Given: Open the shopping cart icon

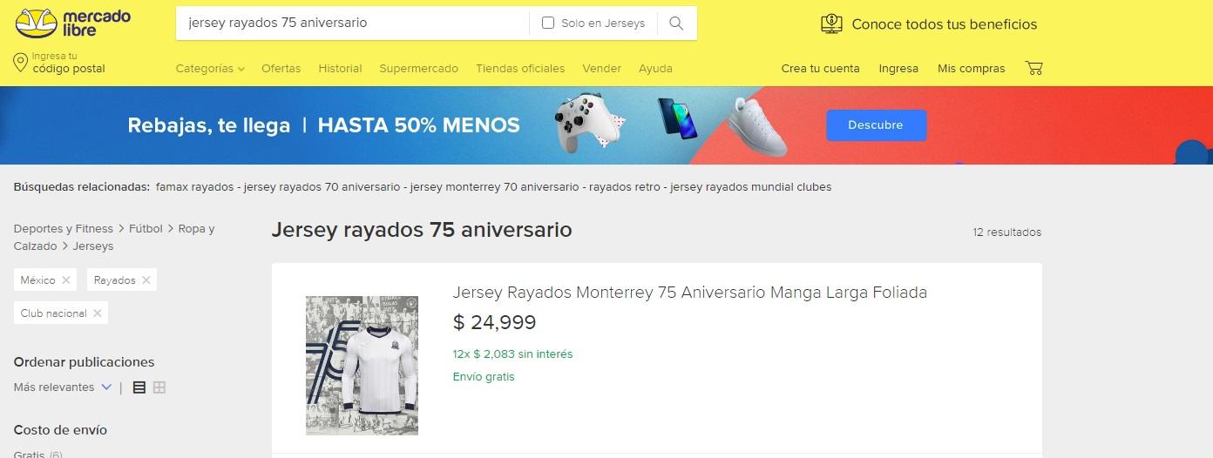Looking at the screenshot, I should [1033, 68].
